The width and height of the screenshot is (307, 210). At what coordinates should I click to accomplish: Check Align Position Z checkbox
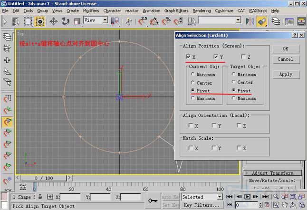pos(243,57)
